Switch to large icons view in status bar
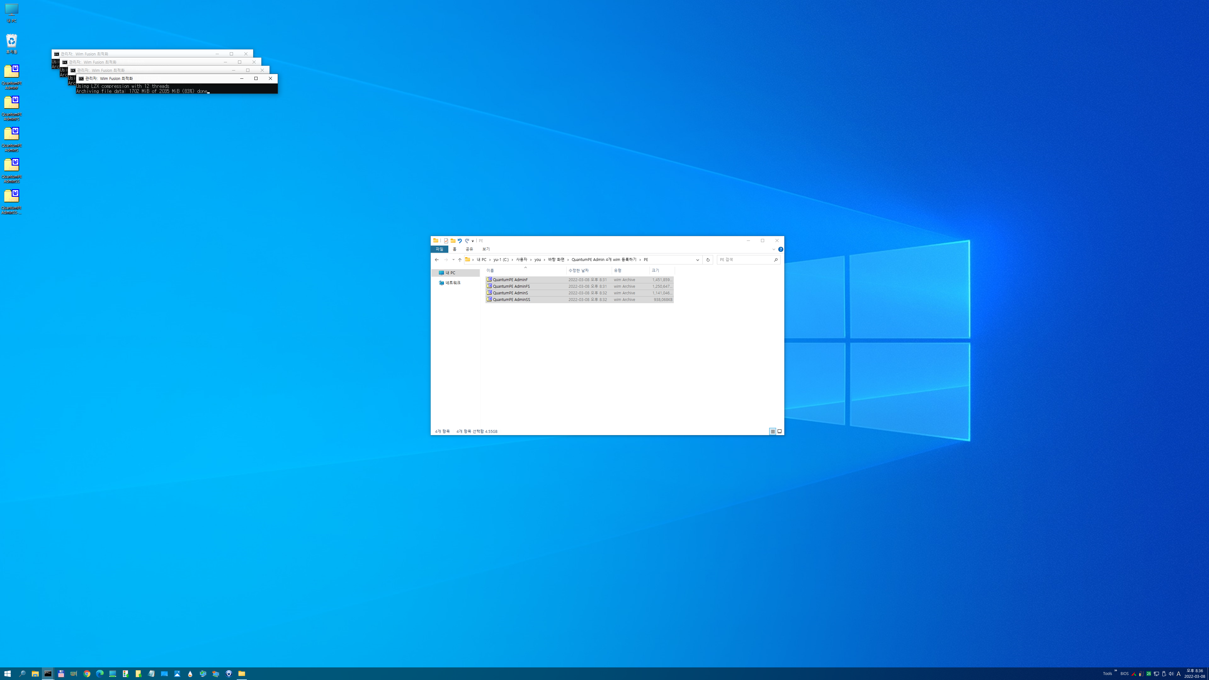Image resolution: width=1209 pixels, height=680 pixels. tap(780, 431)
